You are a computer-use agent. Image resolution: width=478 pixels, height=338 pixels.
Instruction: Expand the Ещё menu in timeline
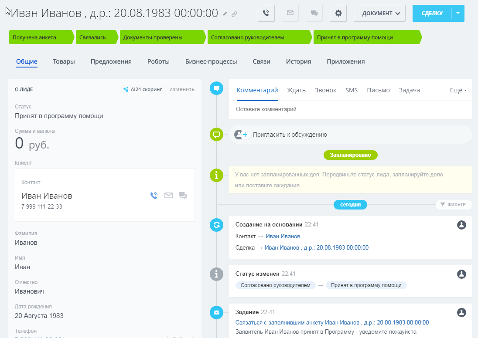[x=458, y=90]
